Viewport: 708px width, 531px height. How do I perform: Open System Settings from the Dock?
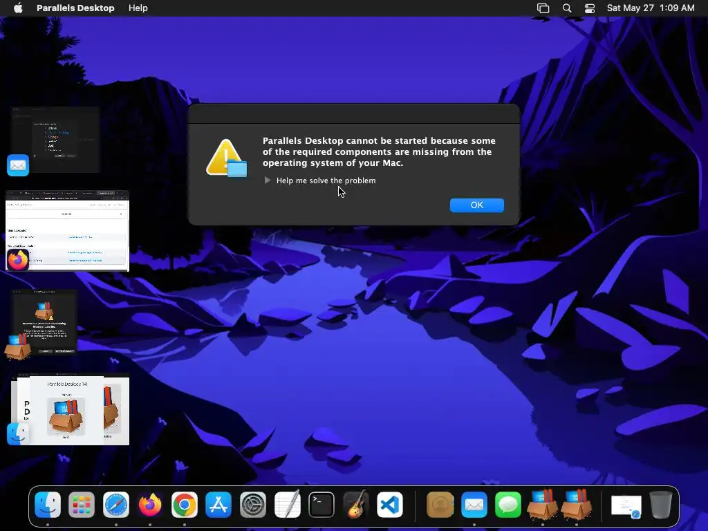pyautogui.click(x=253, y=504)
